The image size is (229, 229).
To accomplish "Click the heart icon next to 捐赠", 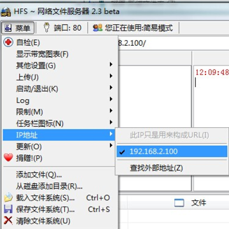I will pyautogui.click(x=8, y=158).
